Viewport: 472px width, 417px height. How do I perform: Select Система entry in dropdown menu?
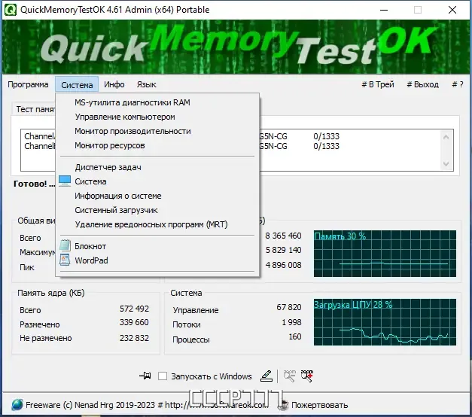157,181
